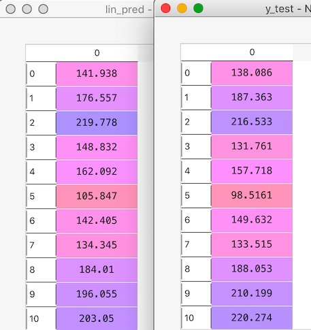
Task: Select row header 10 in y_test table
Action: tap(196, 318)
